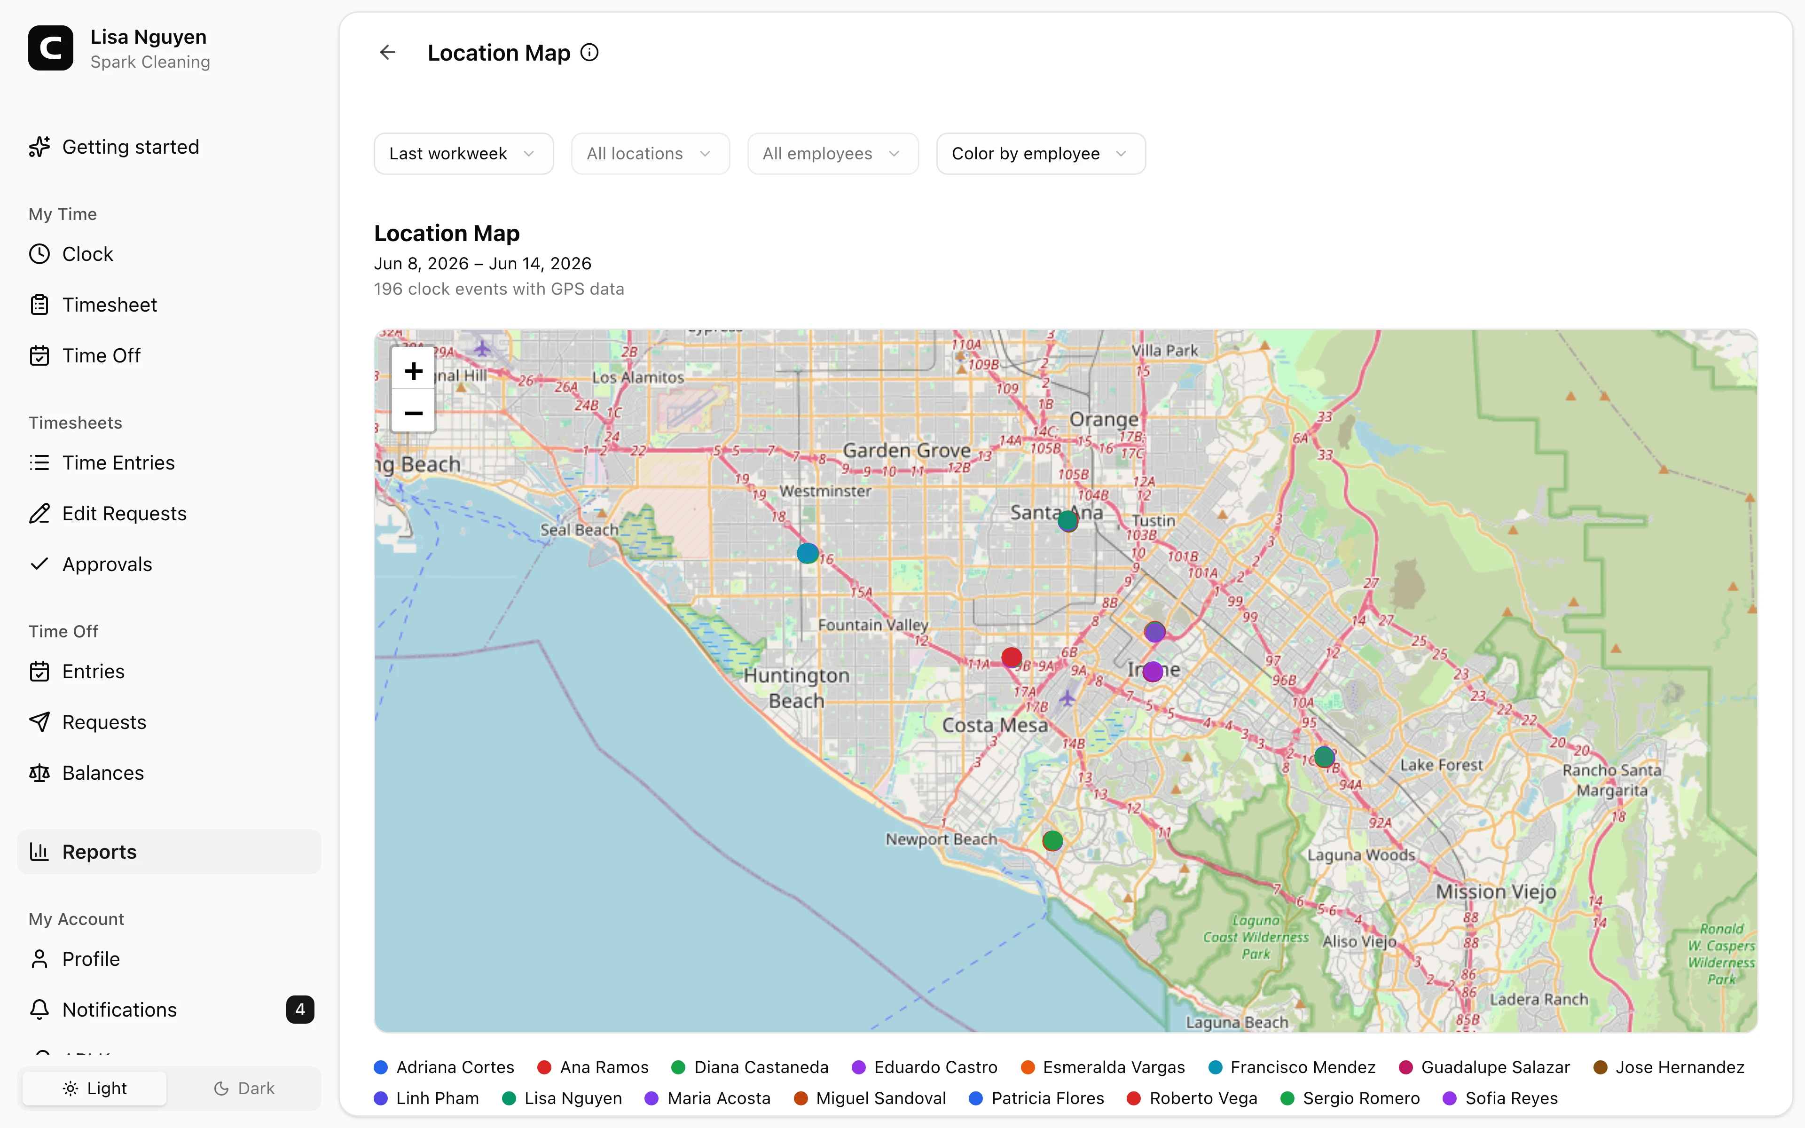Click the red map marker near Costa Mesa
Viewport: 1805px width, 1128px height.
[1012, 657]
